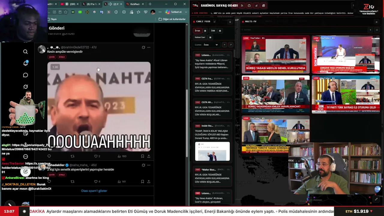
Task: Click 'Olası spam'i göster' link
Action: (94, 191)
